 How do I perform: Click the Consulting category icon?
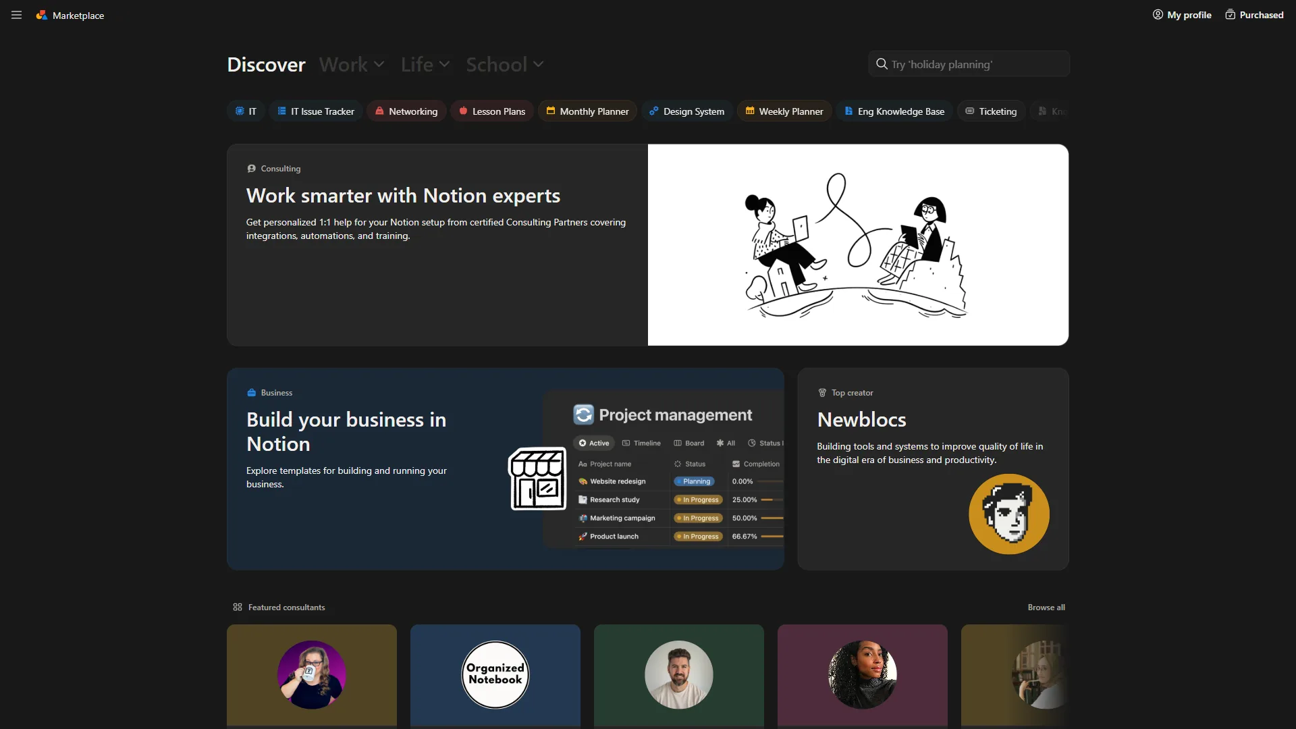[252, 169]
